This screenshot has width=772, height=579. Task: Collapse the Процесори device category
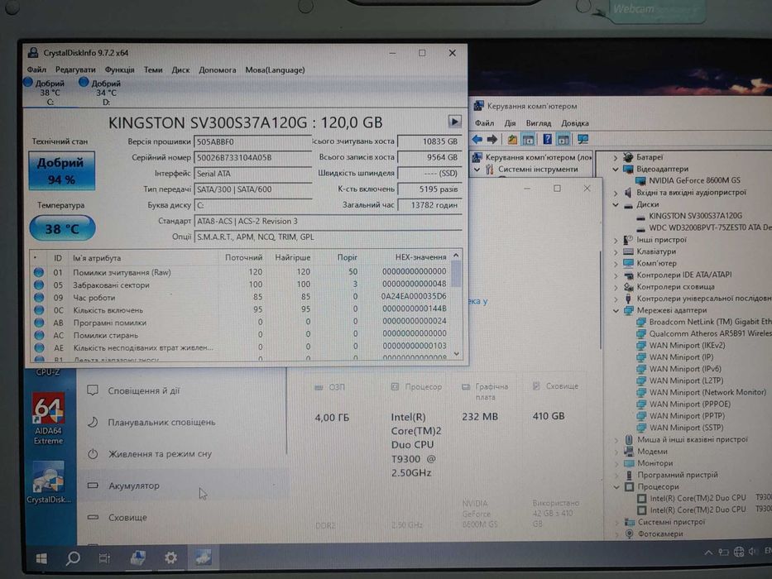click(x=616, y=487)
